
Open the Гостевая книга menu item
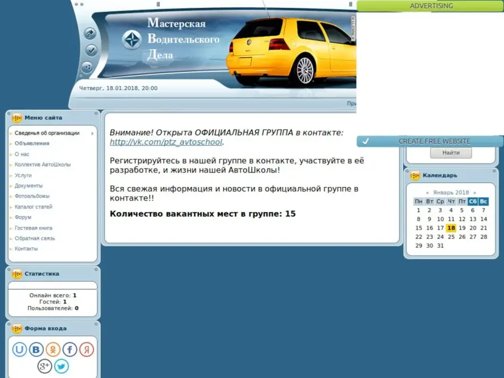point(34,228)
